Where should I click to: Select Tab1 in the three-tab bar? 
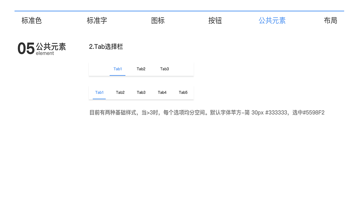(x=118, y=69)
